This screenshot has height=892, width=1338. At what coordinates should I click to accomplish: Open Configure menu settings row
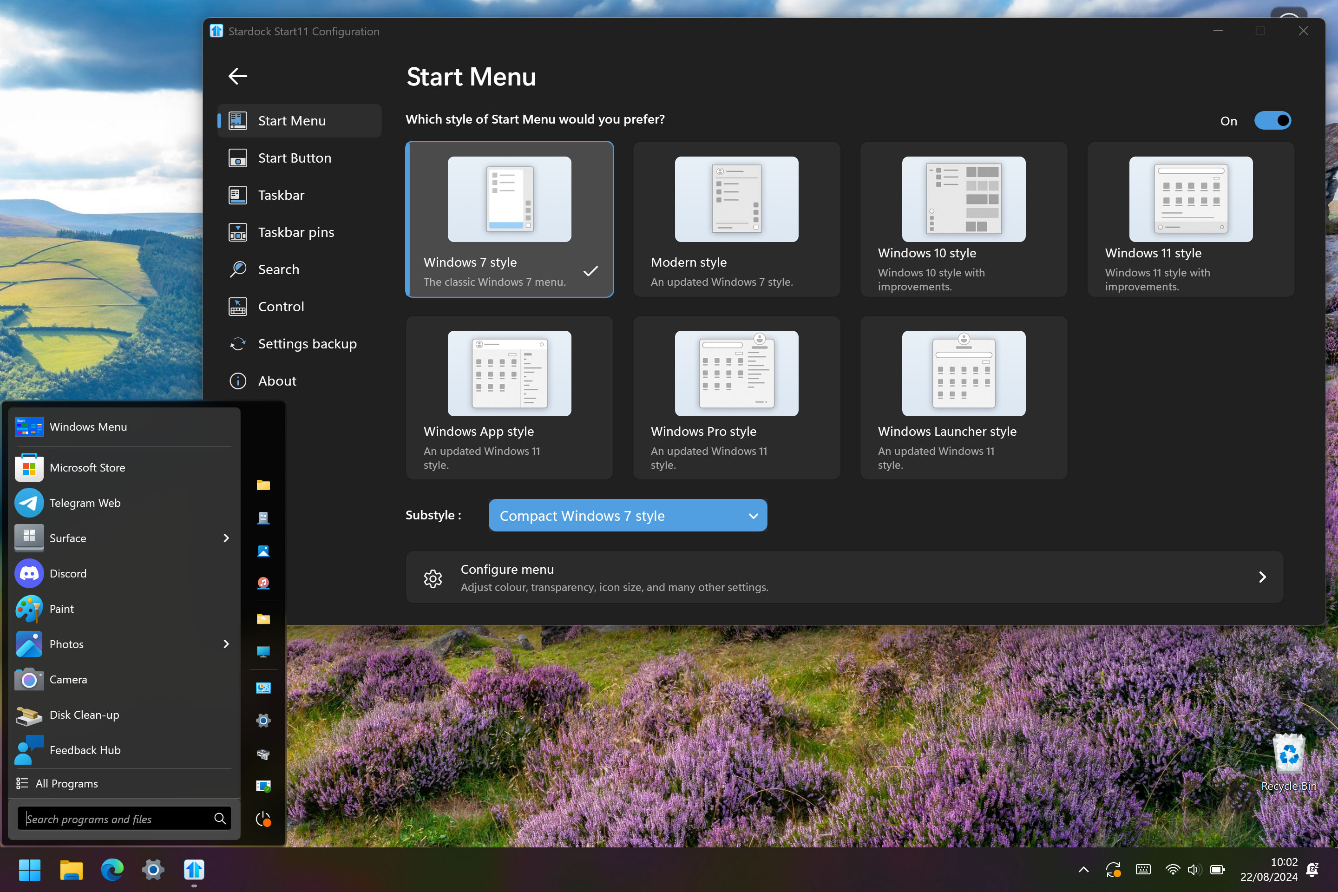(844, 577)
